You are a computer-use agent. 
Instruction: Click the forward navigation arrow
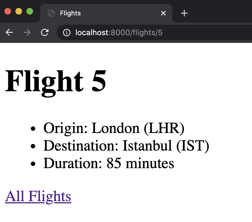click(27, 32)
